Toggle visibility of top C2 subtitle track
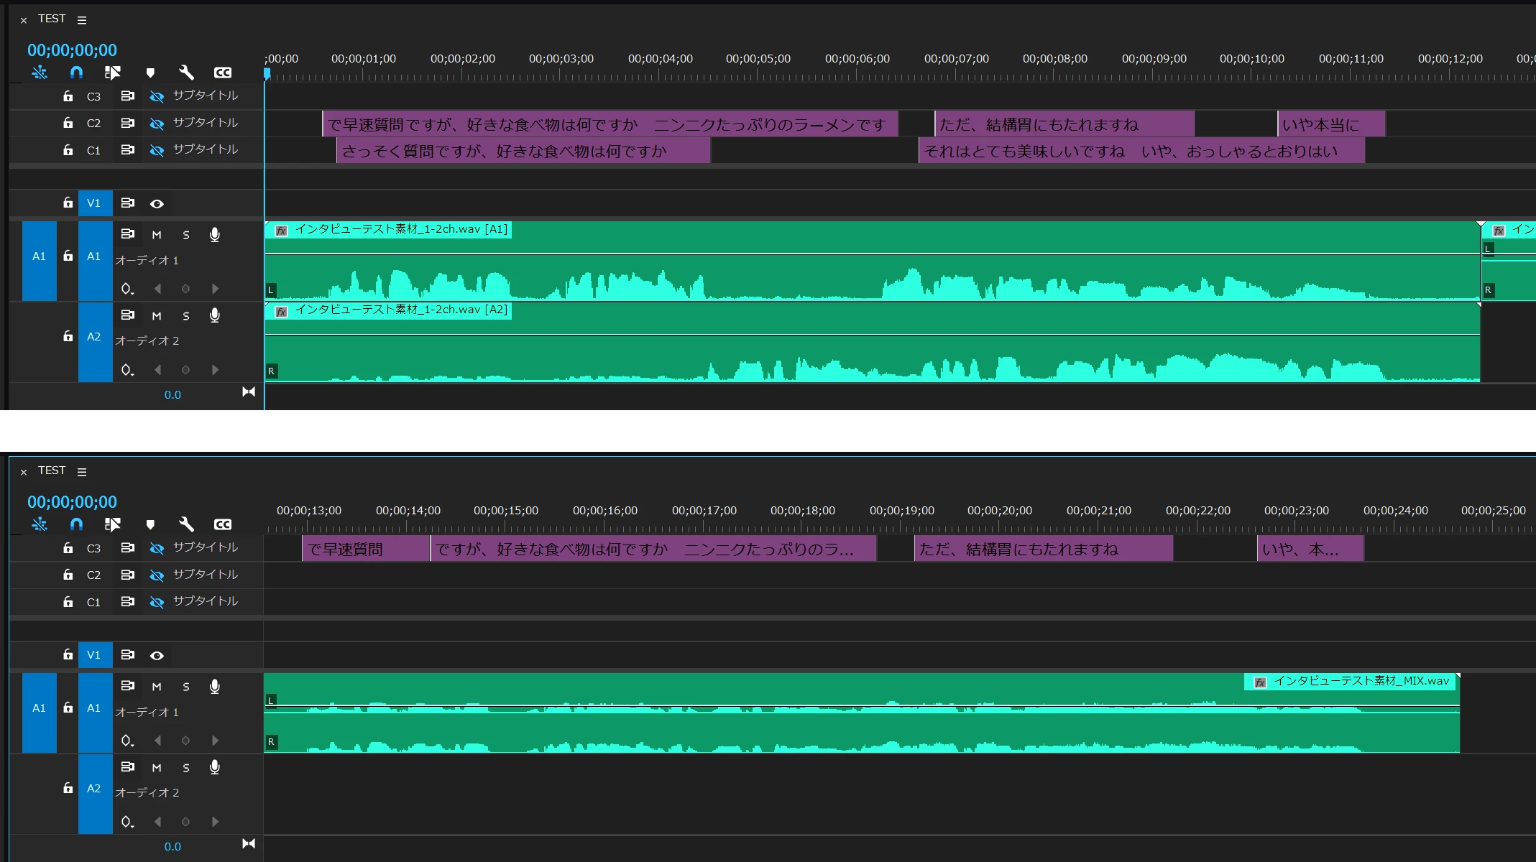1536x862 pixels. coord(157,124)
